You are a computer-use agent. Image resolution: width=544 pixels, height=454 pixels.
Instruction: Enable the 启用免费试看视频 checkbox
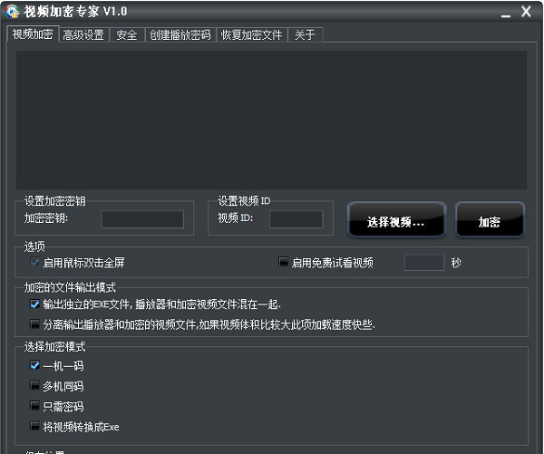pyautogui.click(x=283, y=262)
